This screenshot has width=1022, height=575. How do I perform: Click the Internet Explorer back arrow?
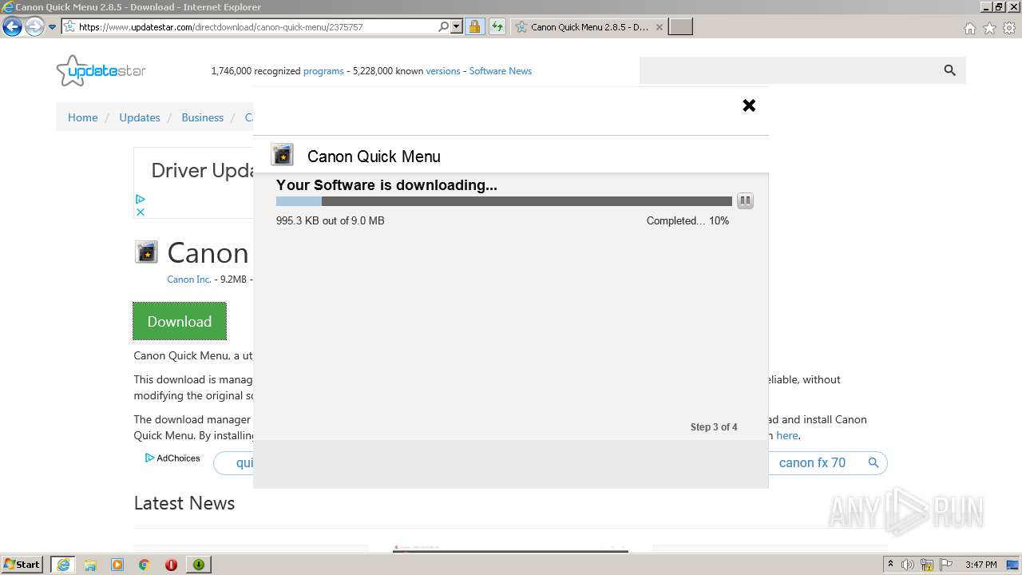pos(12,26)
